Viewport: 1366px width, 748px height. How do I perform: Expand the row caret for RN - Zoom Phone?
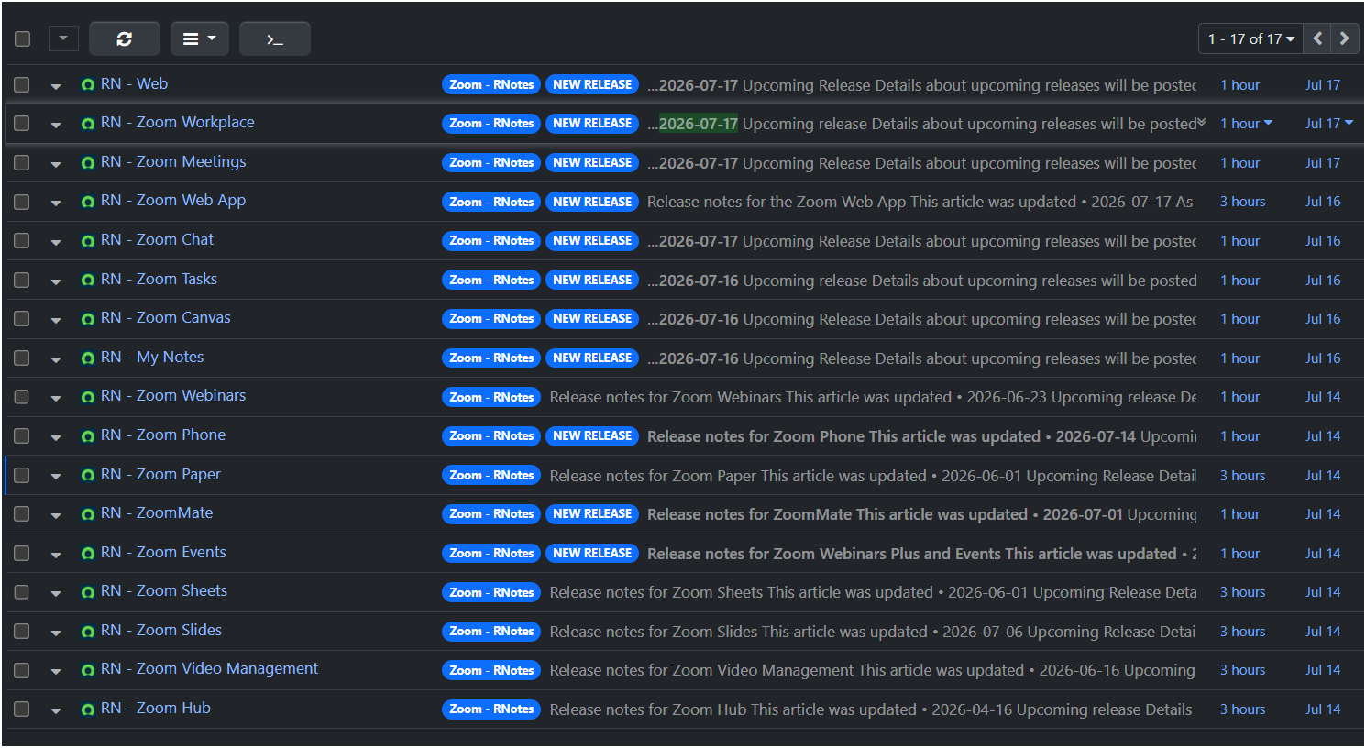pyautogui.click(x=56, y=437)
